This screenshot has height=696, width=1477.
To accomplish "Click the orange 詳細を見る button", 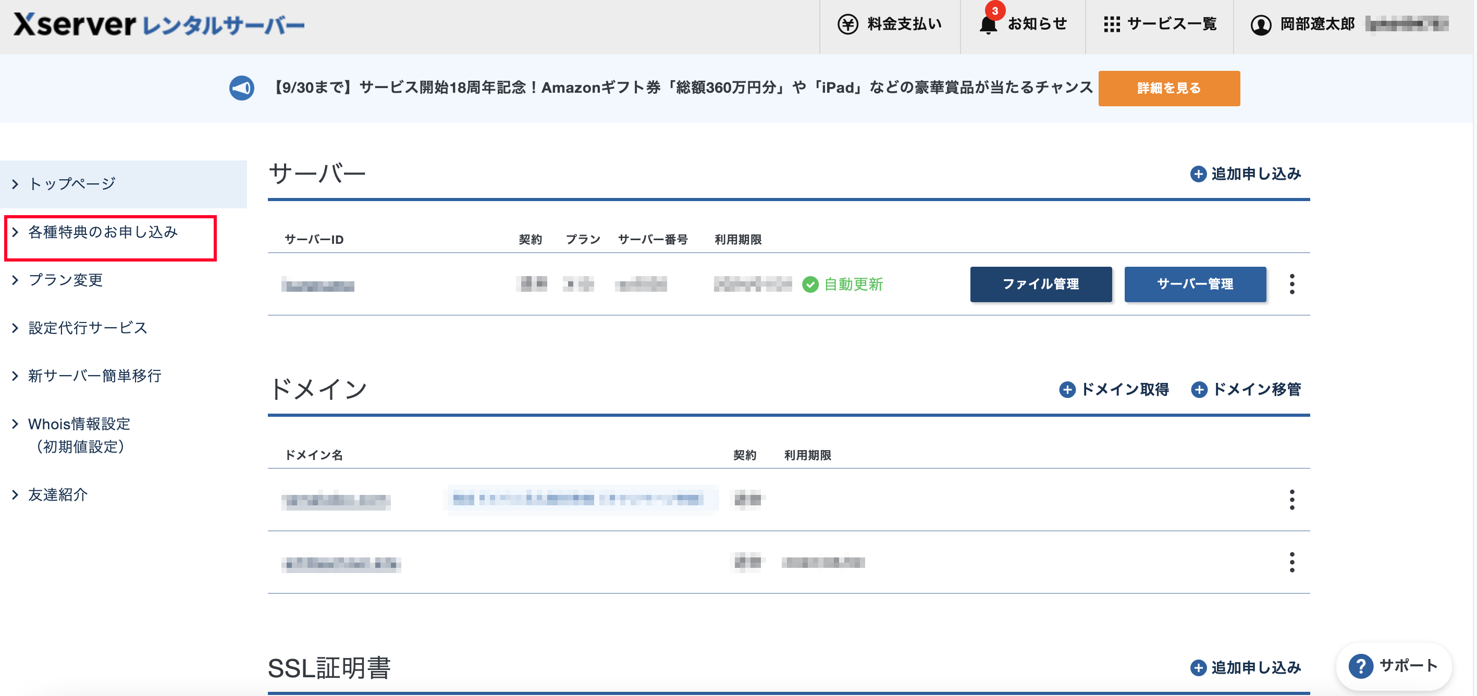I will [x=1168, y=88].
